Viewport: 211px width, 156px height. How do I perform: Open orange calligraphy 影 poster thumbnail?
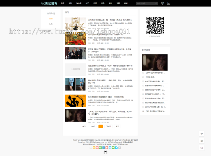click(x=75, y=101)
